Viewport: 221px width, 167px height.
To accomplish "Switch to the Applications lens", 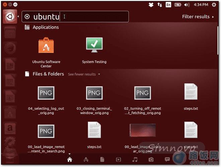I will click(x=86, y=160).
